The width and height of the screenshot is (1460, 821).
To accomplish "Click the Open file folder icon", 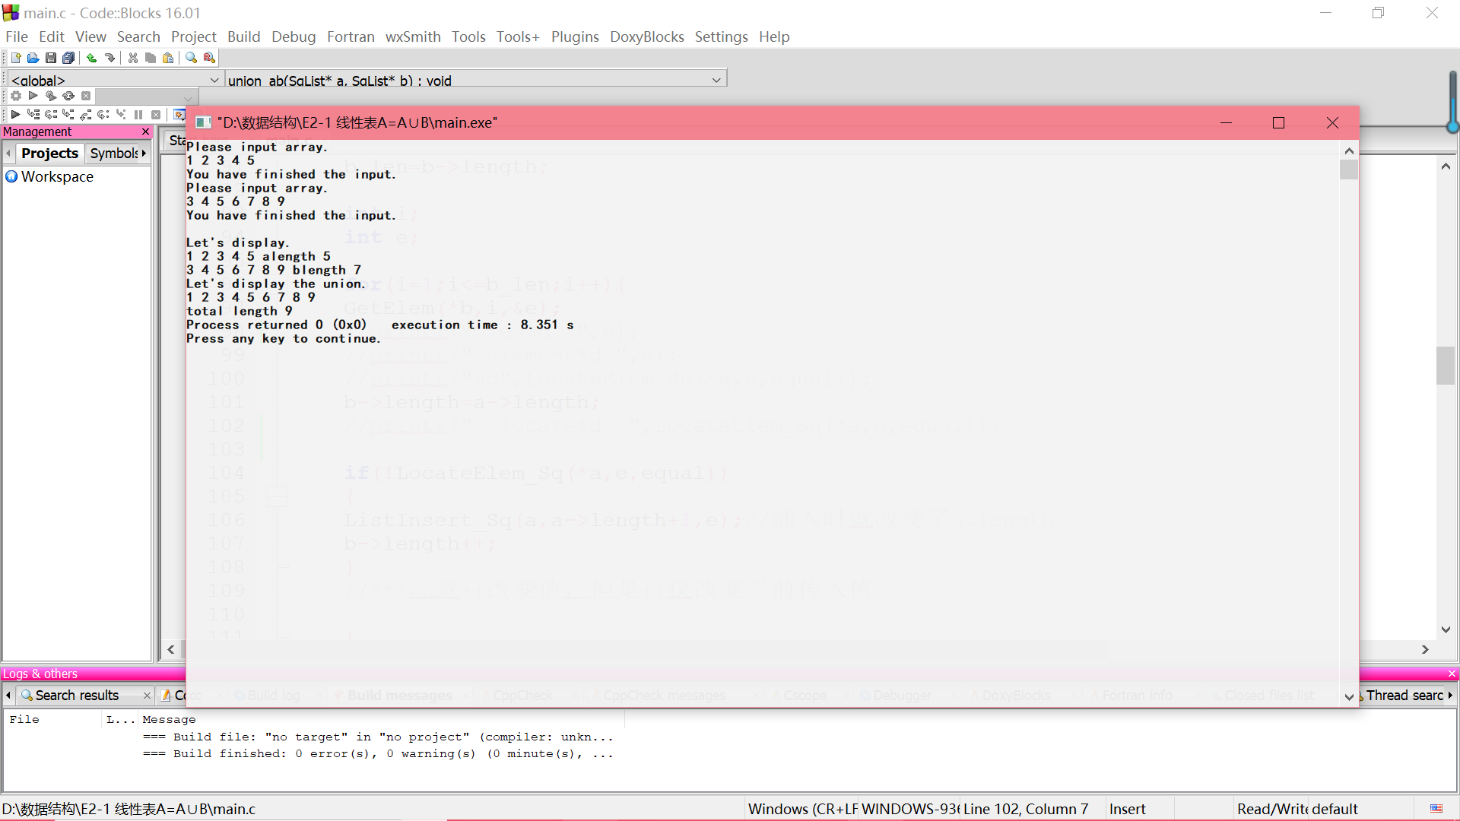I will point(33,58).
